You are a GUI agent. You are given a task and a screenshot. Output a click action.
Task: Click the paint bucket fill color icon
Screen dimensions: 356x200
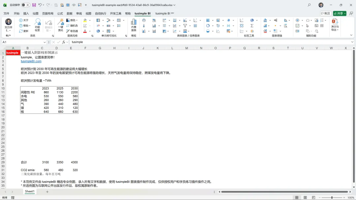[85, 20]
